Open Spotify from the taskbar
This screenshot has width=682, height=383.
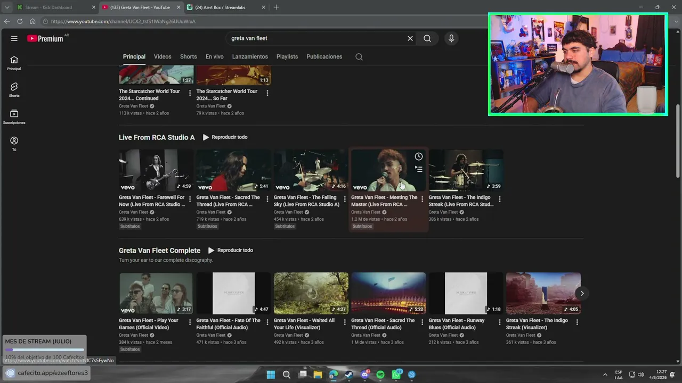point(380,374)
